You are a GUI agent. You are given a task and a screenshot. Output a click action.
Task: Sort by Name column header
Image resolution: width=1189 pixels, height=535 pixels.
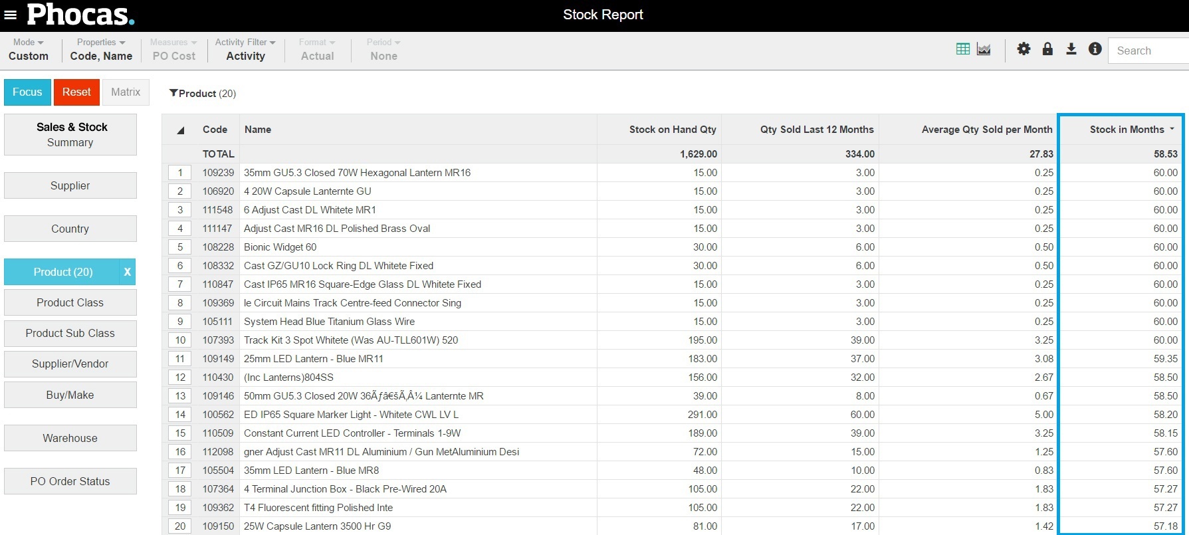258,130
